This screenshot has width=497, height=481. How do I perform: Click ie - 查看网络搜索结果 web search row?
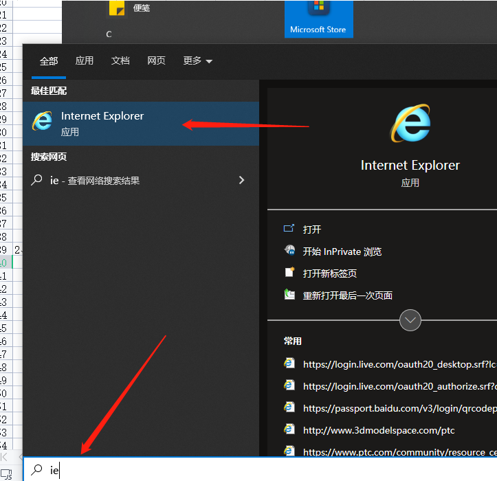(x=141, y=180)
